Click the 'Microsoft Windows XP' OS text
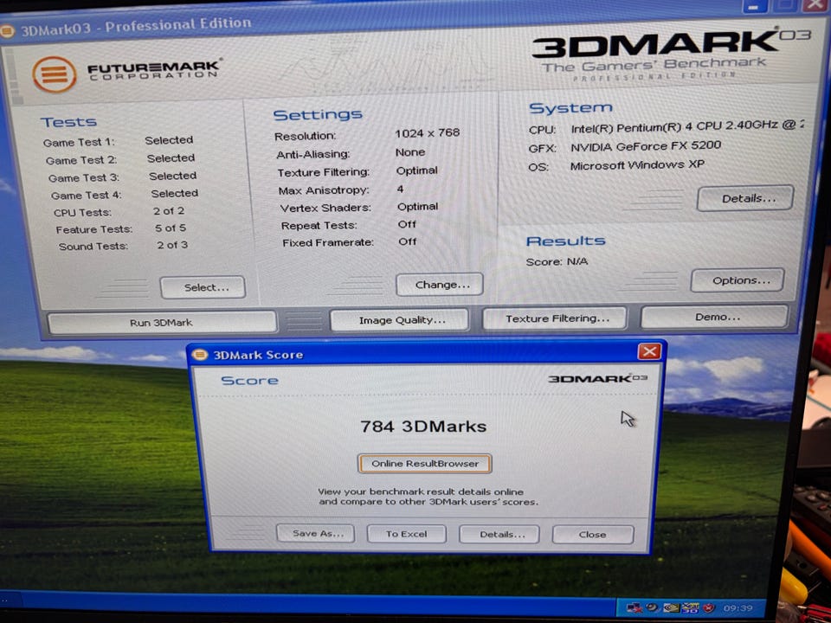 [x=637, y=165]
